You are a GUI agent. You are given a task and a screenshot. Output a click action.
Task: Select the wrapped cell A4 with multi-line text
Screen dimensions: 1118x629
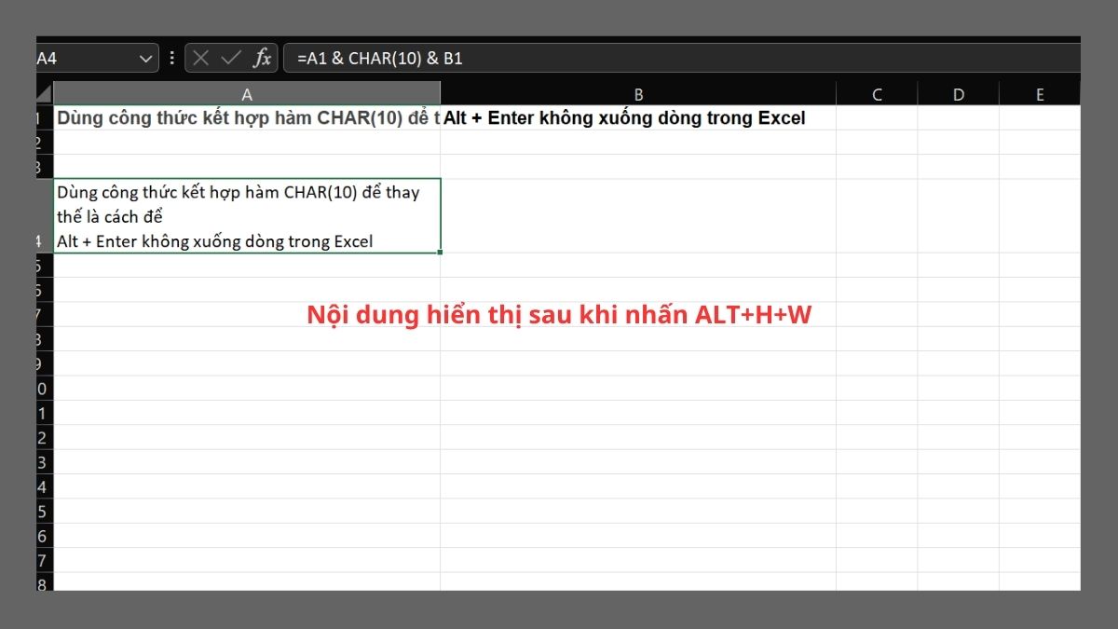[x=247, y=216]
